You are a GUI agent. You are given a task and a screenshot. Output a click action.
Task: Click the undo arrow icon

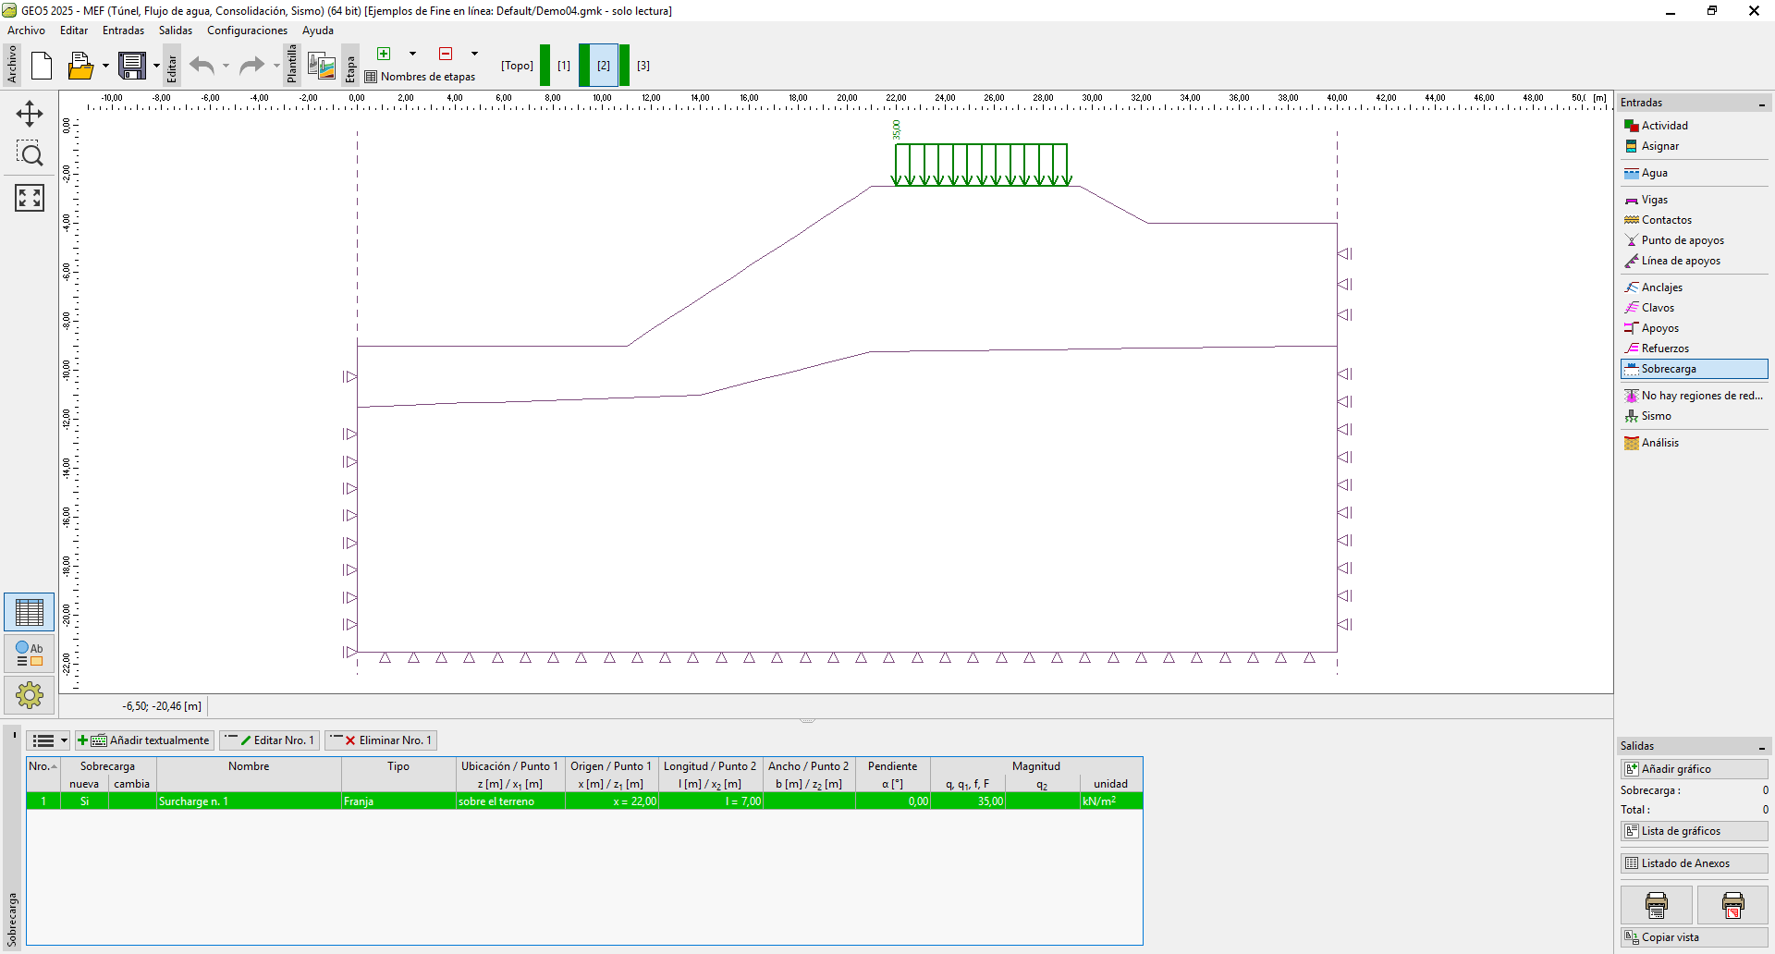point(202,66)
